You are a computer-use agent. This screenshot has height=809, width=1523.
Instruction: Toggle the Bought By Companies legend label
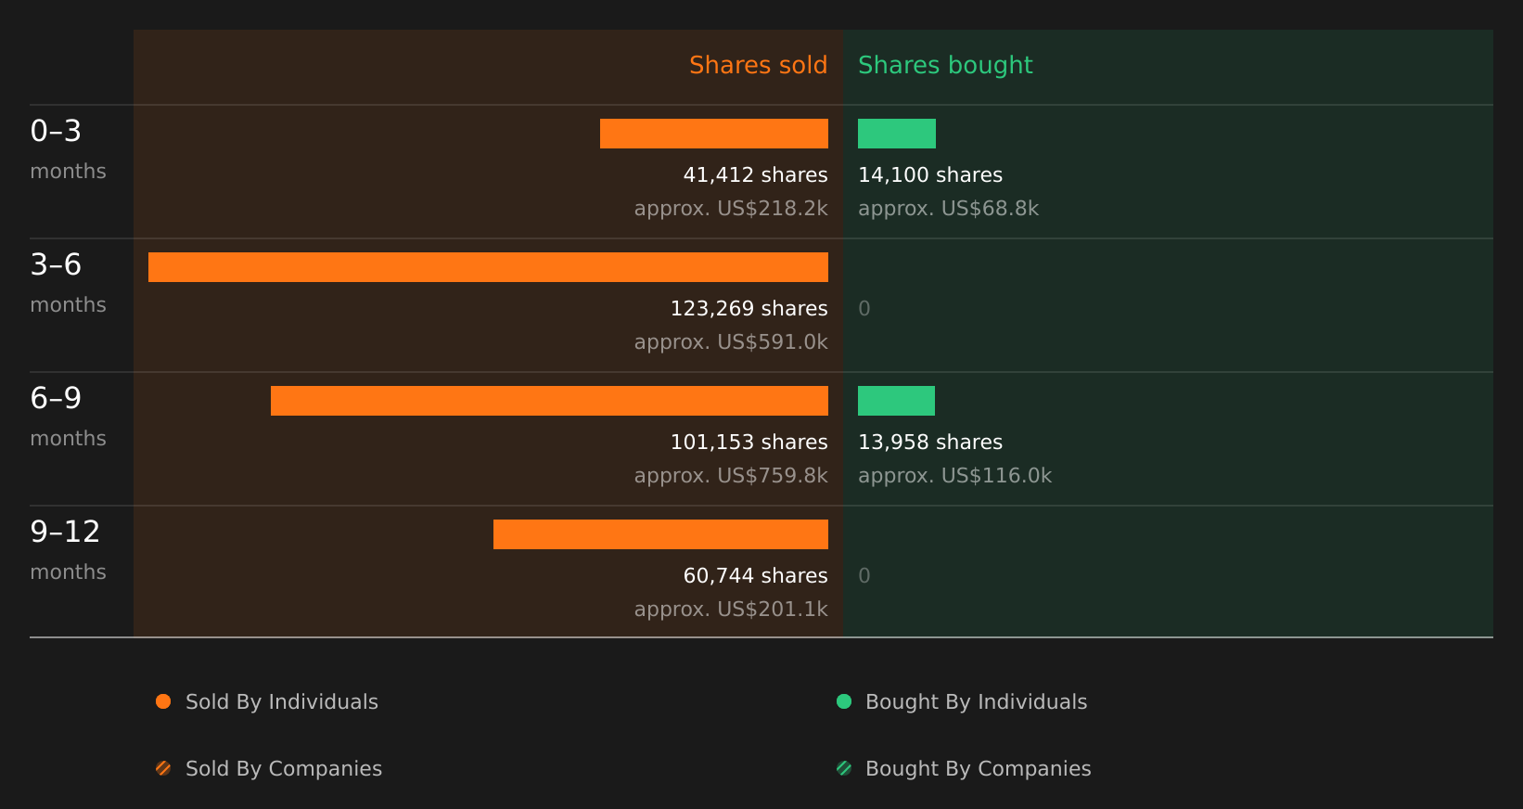click(x=978, y=769)
